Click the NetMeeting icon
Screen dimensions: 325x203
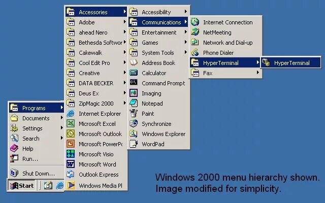(195, 32)
